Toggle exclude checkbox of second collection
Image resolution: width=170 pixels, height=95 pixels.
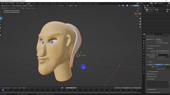167,11
